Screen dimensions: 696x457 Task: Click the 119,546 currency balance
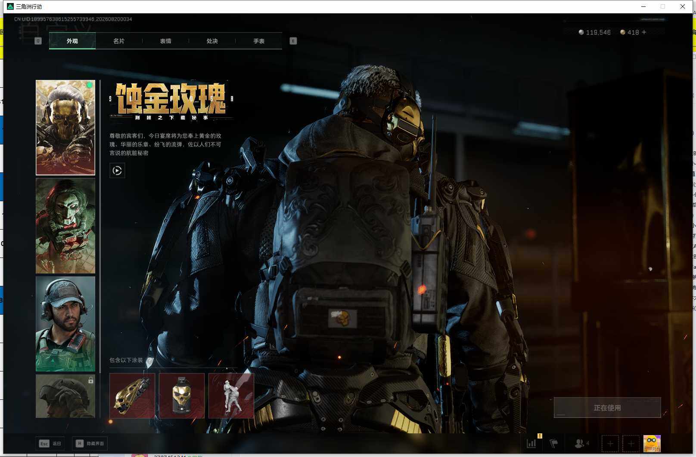point(598,33)
